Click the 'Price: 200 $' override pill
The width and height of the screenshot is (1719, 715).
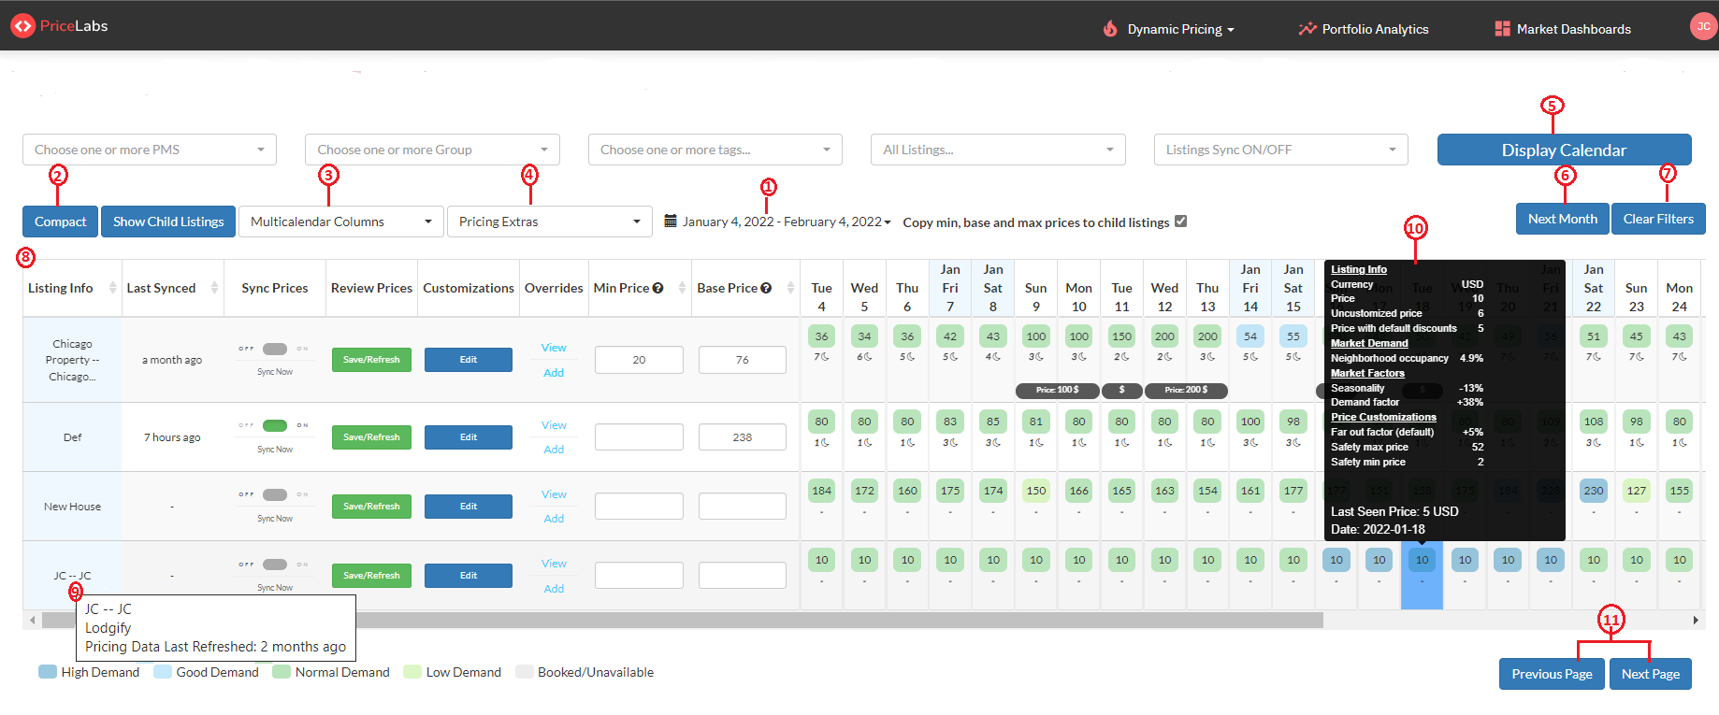point(1186,390)
